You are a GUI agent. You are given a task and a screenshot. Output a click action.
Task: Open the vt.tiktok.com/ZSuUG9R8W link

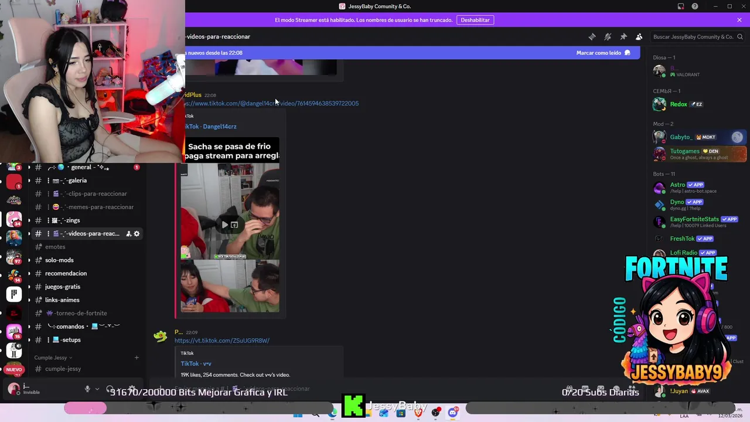pyautogui.click(x=222, y=341)
